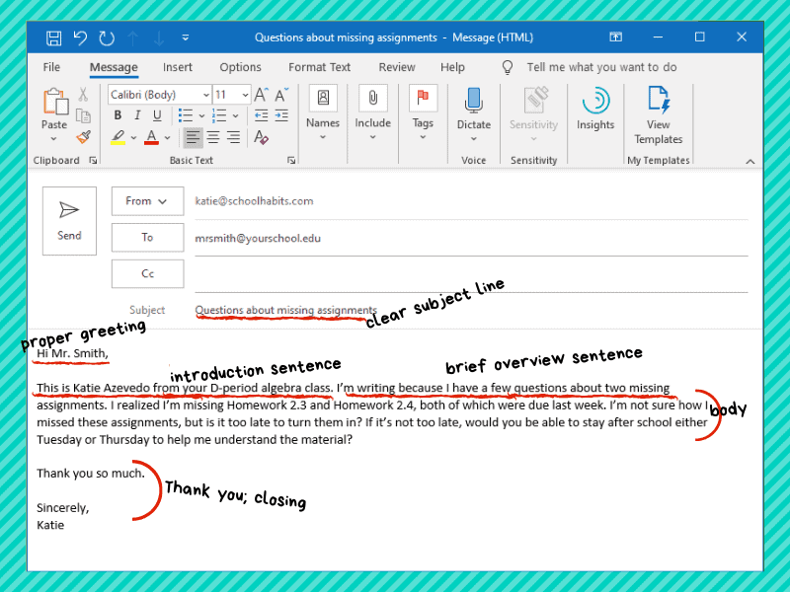Open the Insert tab
This screenshot has height=592, width=790.
coord(178,67)
